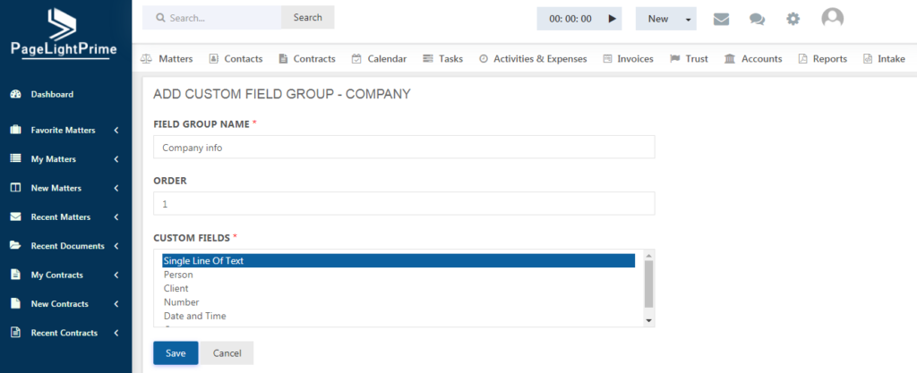The image size is (917, 373).
Task: Select Single Line Of Text option
Action: pos(399,261)
